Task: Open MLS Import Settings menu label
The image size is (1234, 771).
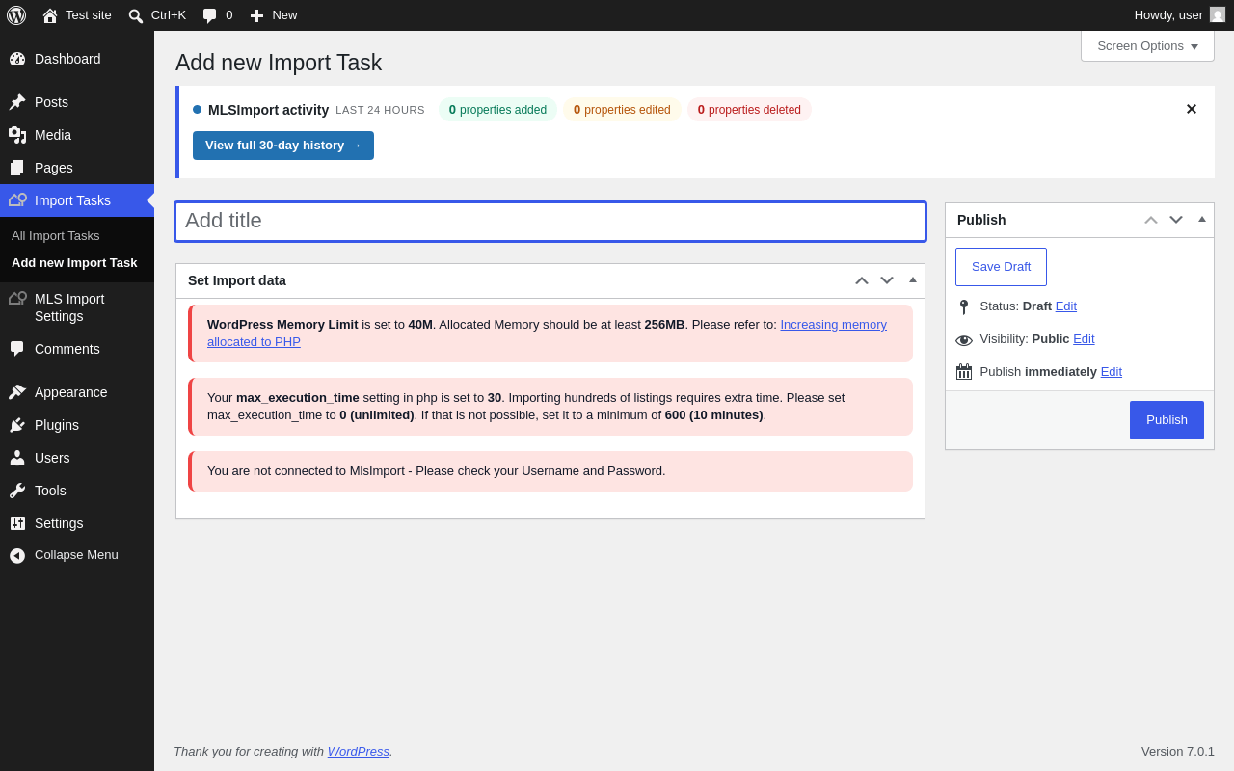Action: coord(69,307)
